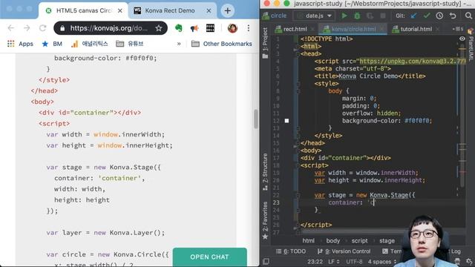475x267 pixels.
Task: Collapse the Konva.Stage fold on line 22
Action: (x=298, y=195)
